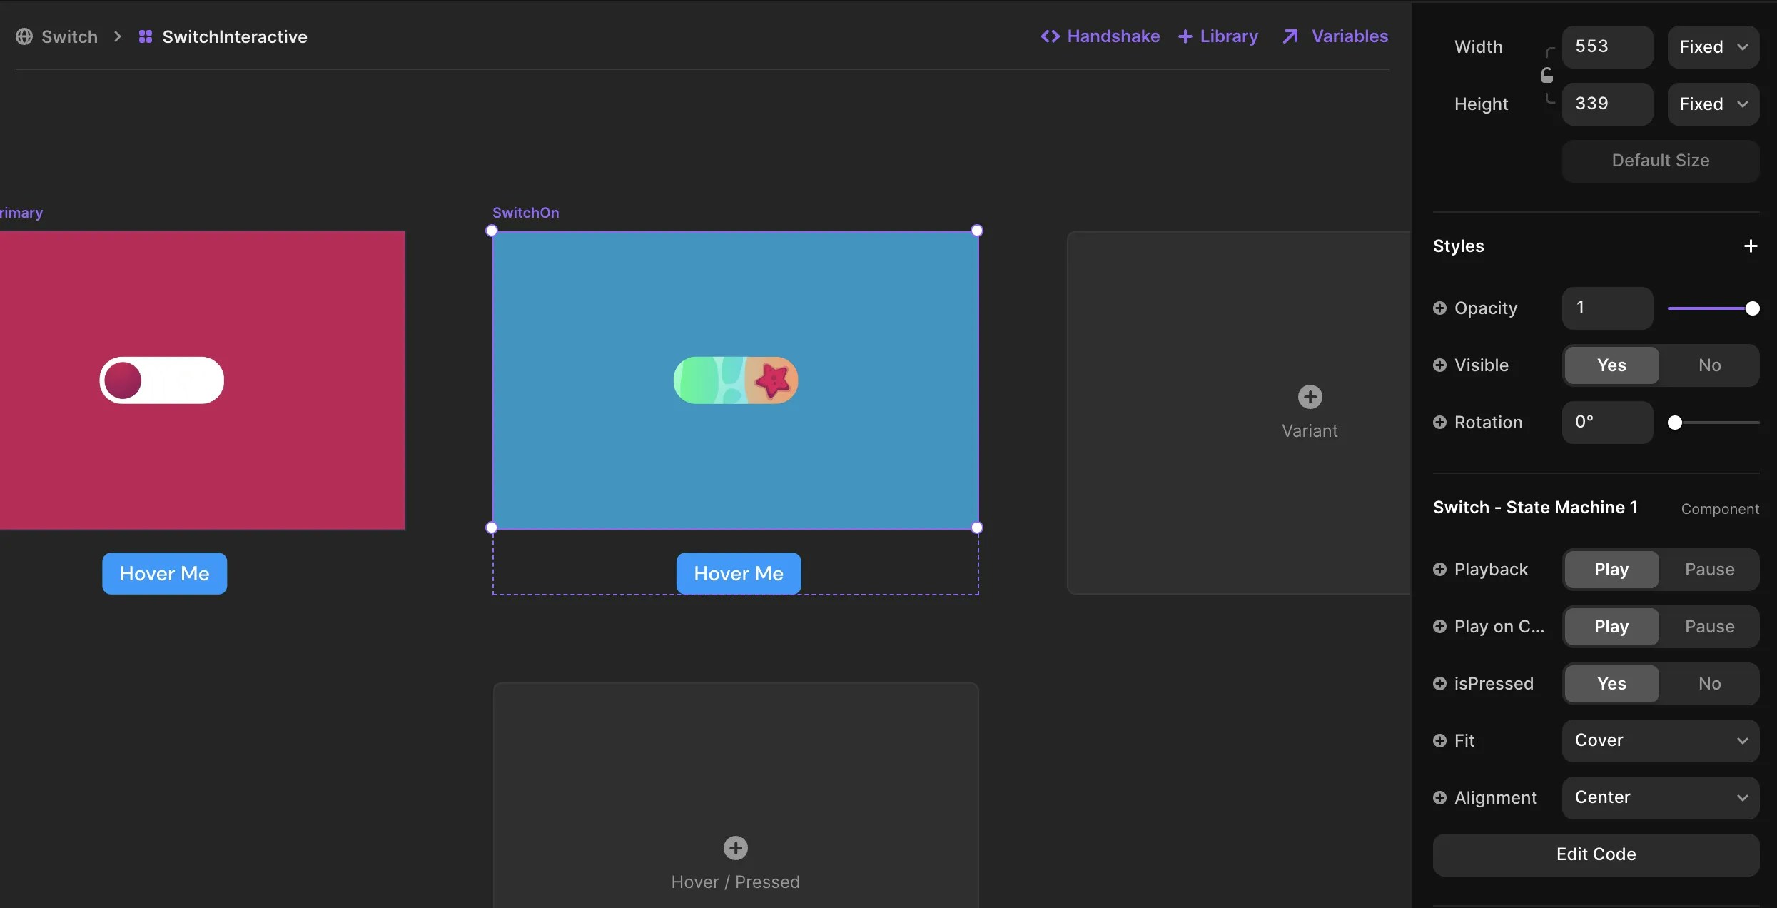Set Playback to Pause
Viewport: 1777px width, 908px height.
pos(1709,569)
